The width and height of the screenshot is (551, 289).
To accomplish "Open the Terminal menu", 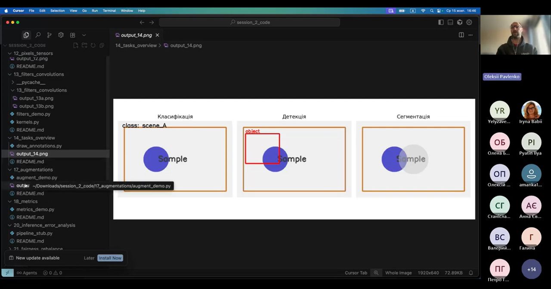I will 109,11.
